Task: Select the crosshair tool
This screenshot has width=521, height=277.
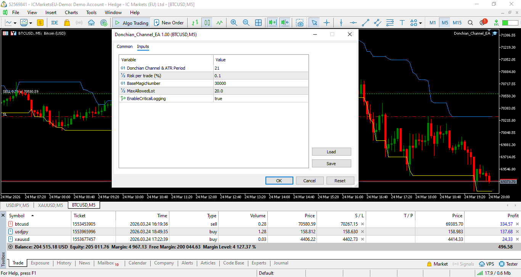Action: pyautogui.click(x=326, y=23)
